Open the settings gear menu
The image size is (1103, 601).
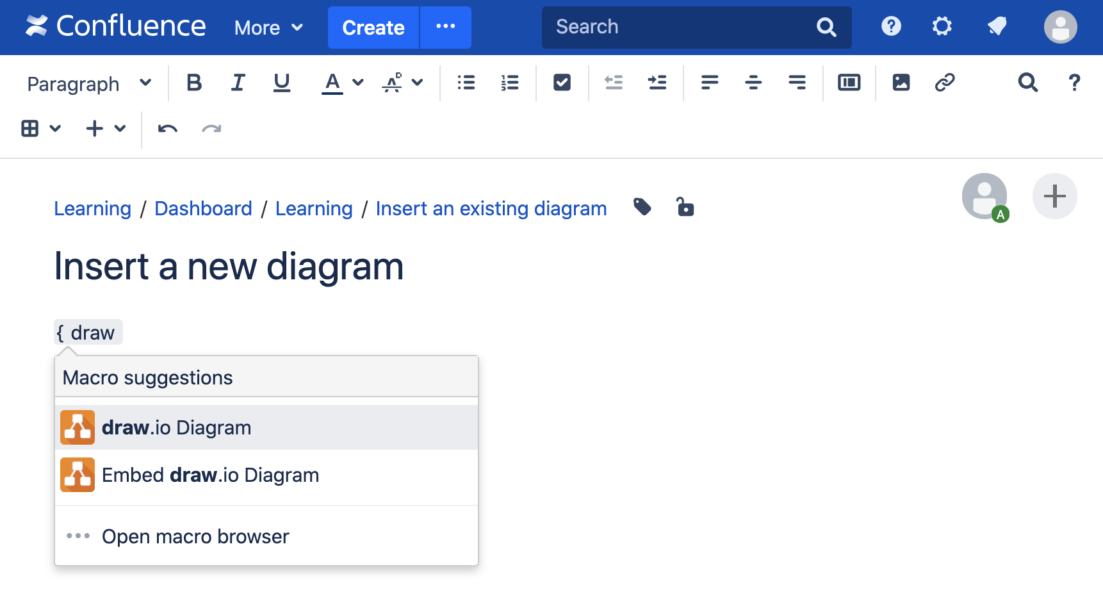coord(942,26)
